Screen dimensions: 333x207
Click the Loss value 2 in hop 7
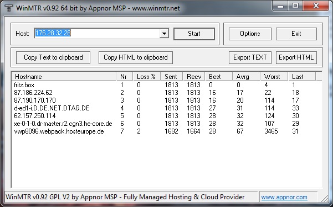click(x=139, y=131)
